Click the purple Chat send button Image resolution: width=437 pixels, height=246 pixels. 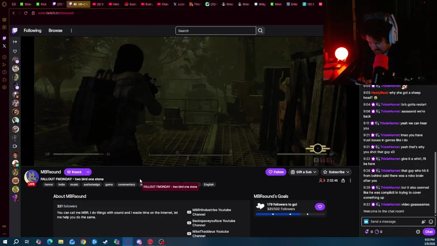[x=429, y=232]
